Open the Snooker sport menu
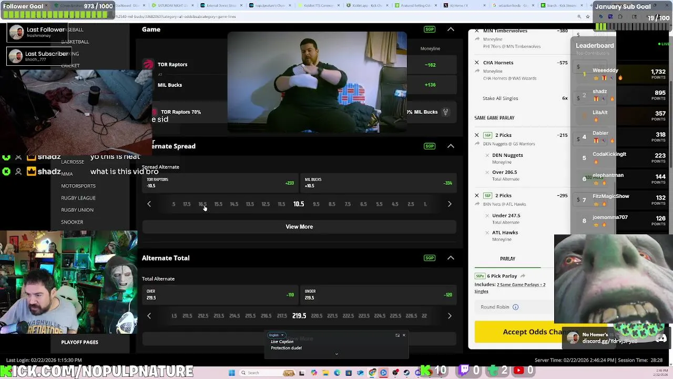 72,222
